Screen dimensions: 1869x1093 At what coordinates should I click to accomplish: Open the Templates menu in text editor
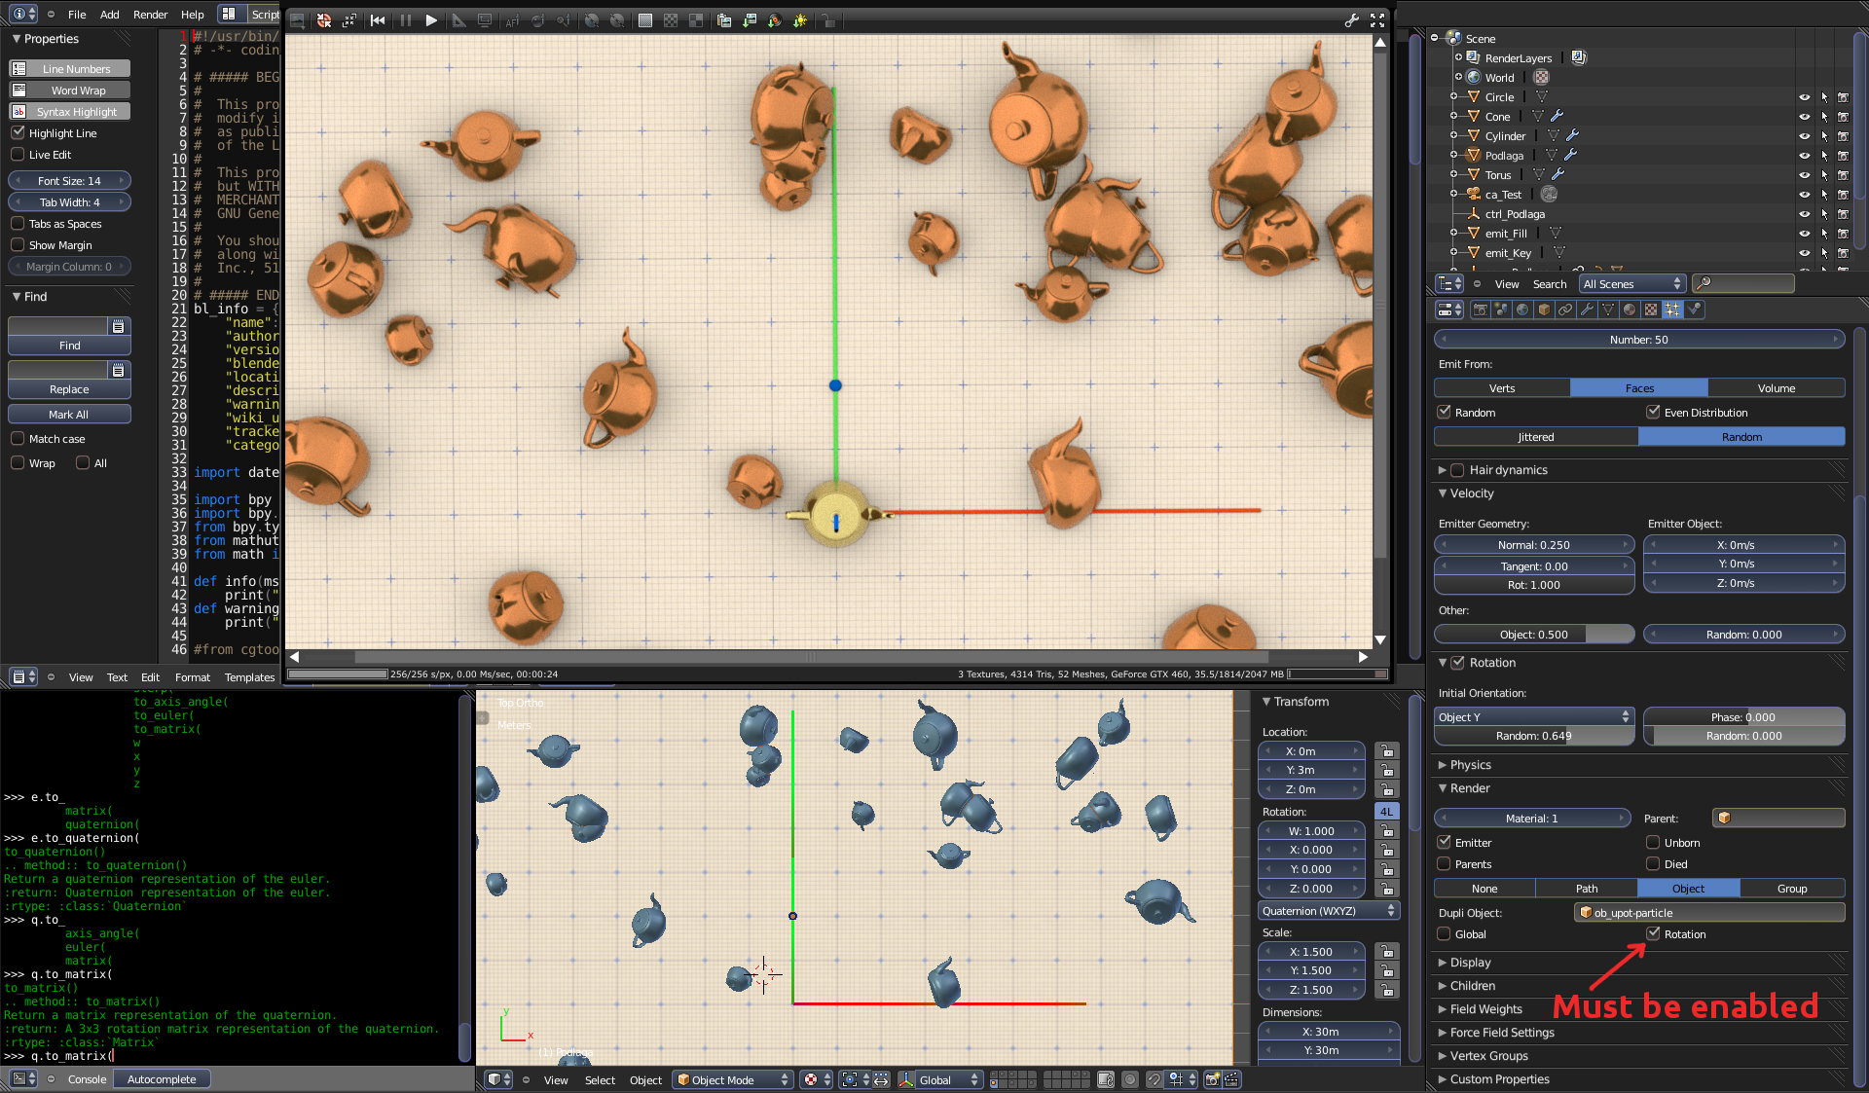249,677
